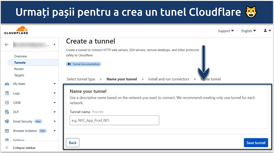
Task: Open the Support dropdown
Action: click(x=226, y=31)
